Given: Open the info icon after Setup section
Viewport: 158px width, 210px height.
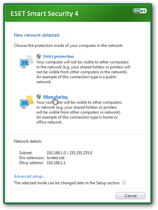Looking at the screenshot, I should click(x=124, y=183).
